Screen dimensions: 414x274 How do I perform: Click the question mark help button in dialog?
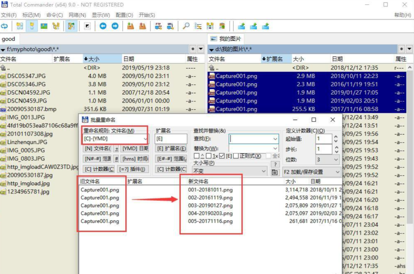(275, 164)
